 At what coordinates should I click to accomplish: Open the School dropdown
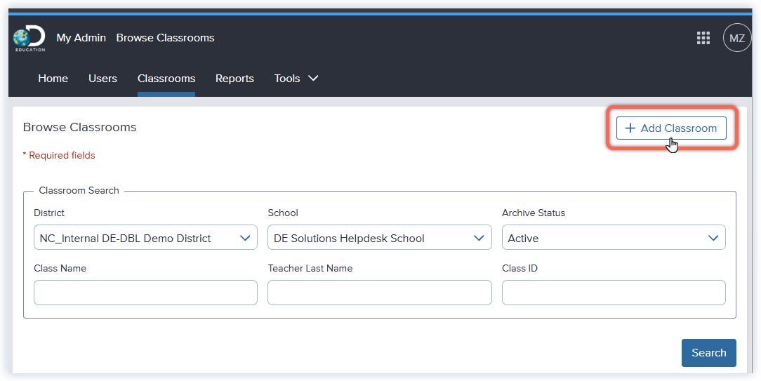pos(379,238)
